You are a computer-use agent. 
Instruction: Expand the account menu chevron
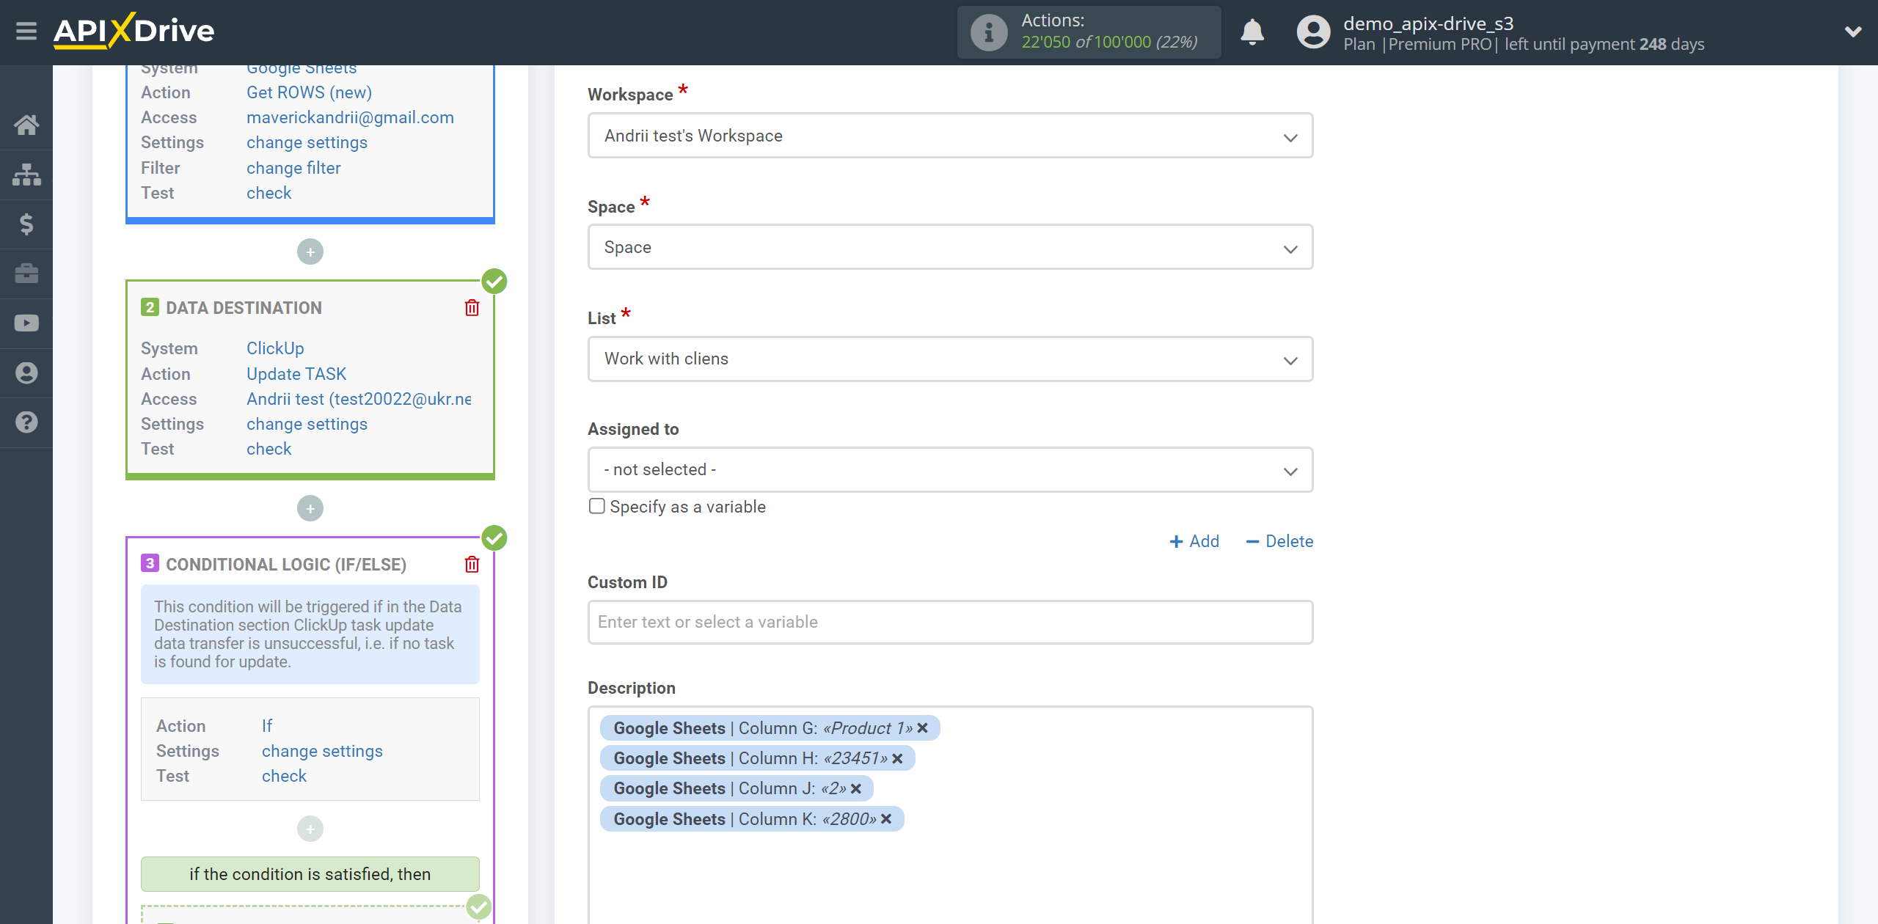1853,32
